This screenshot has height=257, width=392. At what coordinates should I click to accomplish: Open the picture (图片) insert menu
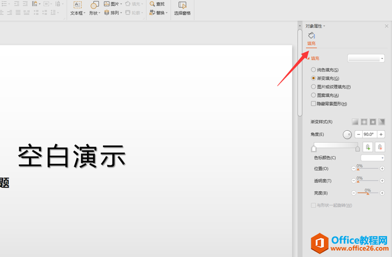(113, 4)
